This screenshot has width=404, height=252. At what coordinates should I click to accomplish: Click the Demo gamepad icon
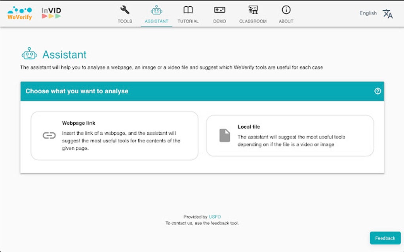pyautogui.click(x=219, y=9)
